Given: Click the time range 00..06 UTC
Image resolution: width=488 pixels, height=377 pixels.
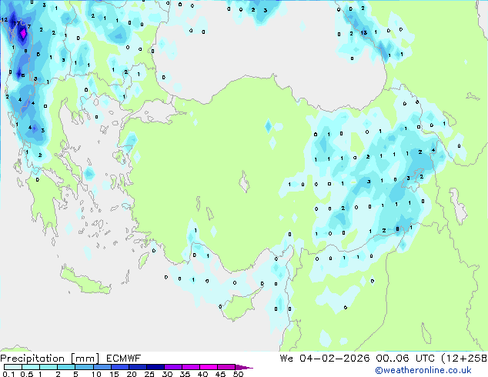Looking at the screenshot, I should coord(405,359).
